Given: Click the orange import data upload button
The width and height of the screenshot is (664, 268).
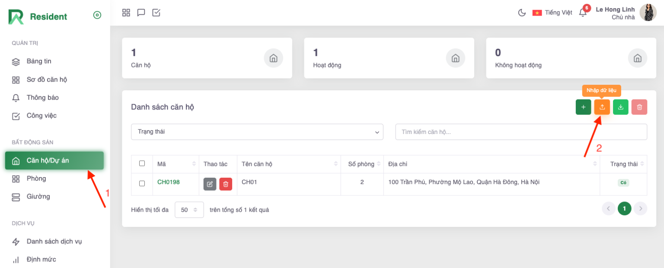Looking at the screenshot, I should (x=602, y=107).
